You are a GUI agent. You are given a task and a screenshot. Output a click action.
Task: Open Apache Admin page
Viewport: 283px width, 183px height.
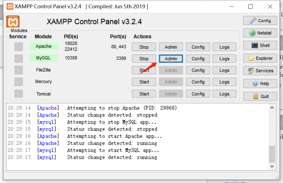coord(171,47)
